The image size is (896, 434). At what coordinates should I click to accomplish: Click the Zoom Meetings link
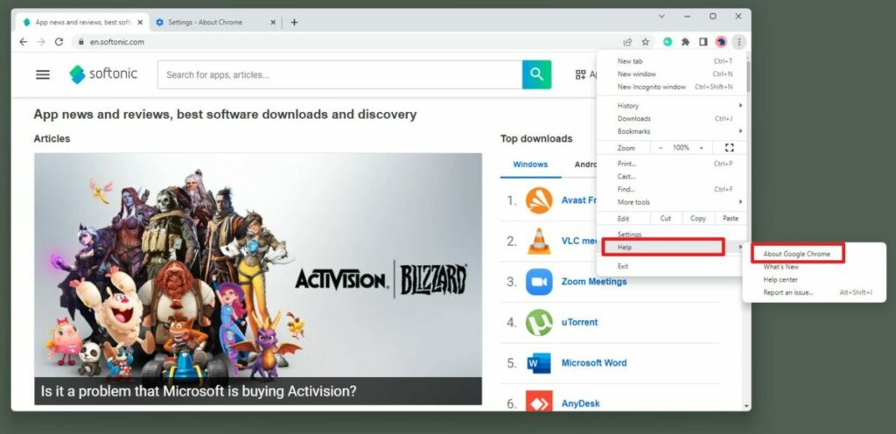click(x=594, y=282)
